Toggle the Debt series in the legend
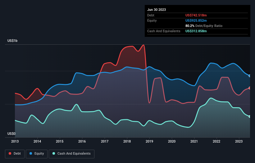The width and height of the screenshot is (255, 163). point(15,154)
